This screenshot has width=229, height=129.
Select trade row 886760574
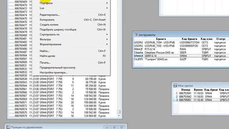pos(59,109)
